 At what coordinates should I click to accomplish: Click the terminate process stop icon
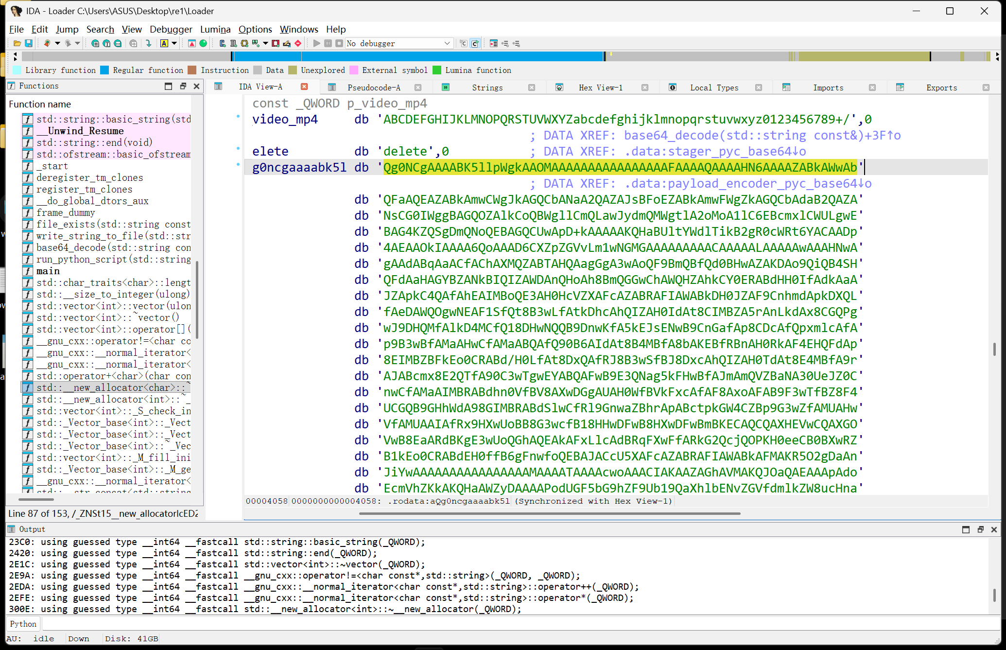[339, 44]
